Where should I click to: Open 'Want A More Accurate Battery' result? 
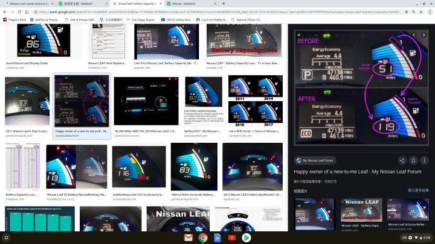click(194, 167)
